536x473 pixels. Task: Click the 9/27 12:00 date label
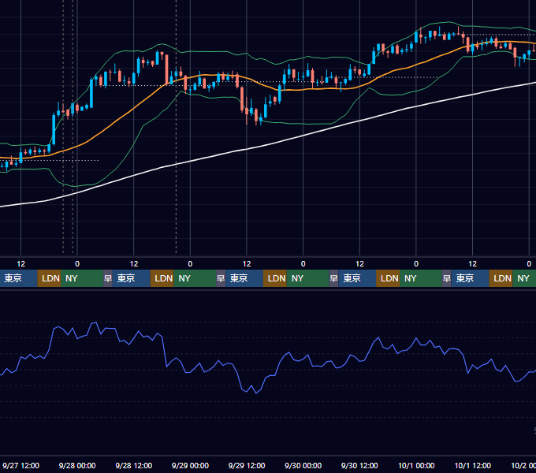20,465
